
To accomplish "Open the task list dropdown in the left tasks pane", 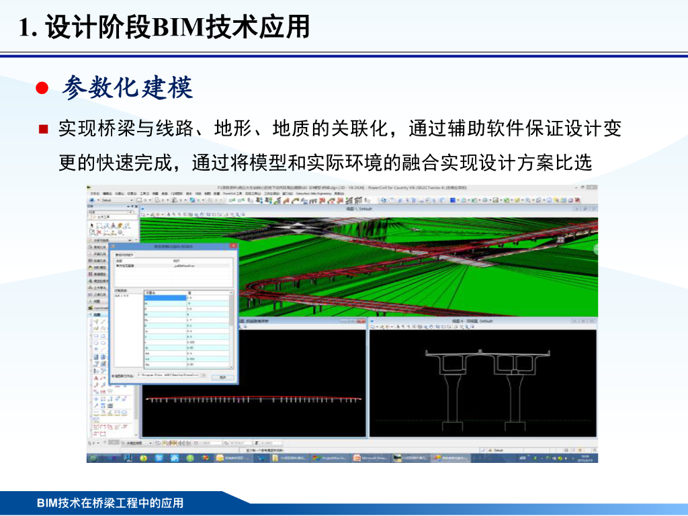I will click(x=112, y=212).
